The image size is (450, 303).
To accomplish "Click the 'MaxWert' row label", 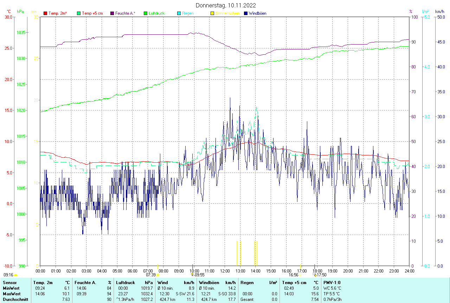I will 12,294.
